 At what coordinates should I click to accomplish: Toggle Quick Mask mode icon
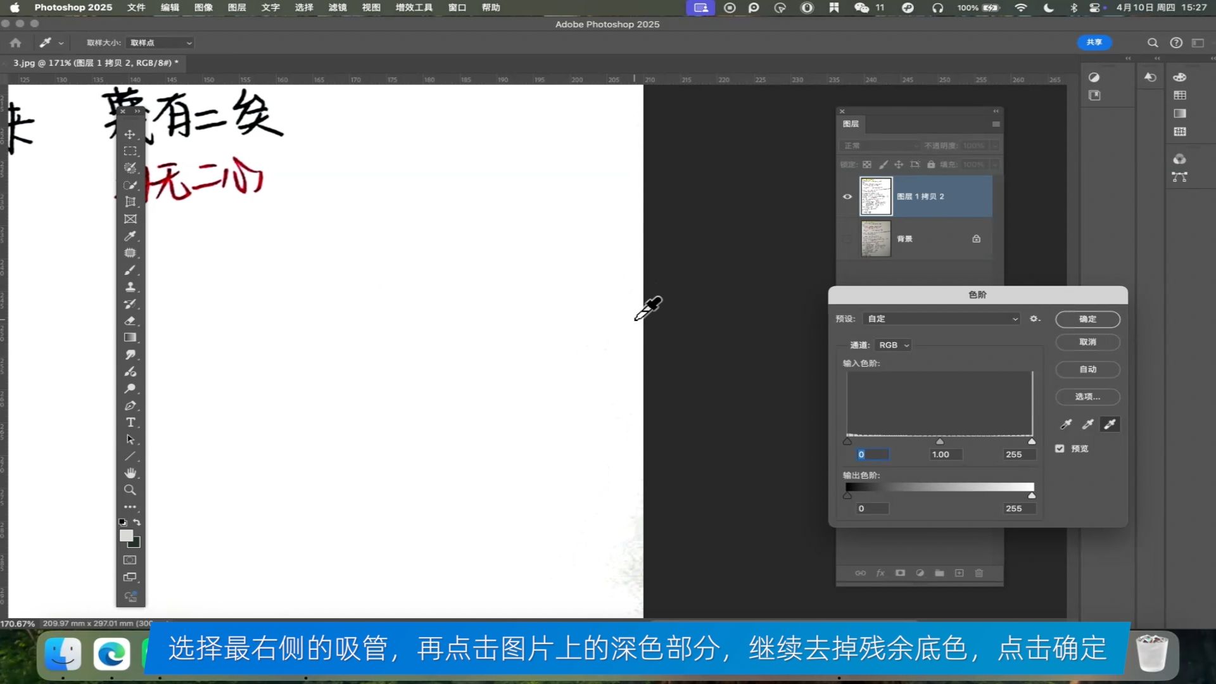130,560
